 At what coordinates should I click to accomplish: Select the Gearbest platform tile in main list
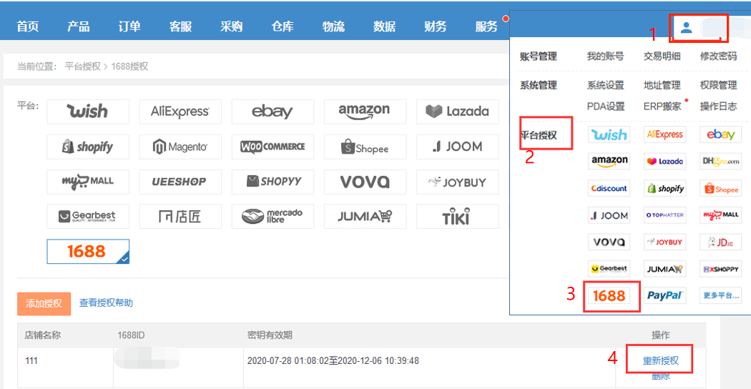[x=88, y=217]
